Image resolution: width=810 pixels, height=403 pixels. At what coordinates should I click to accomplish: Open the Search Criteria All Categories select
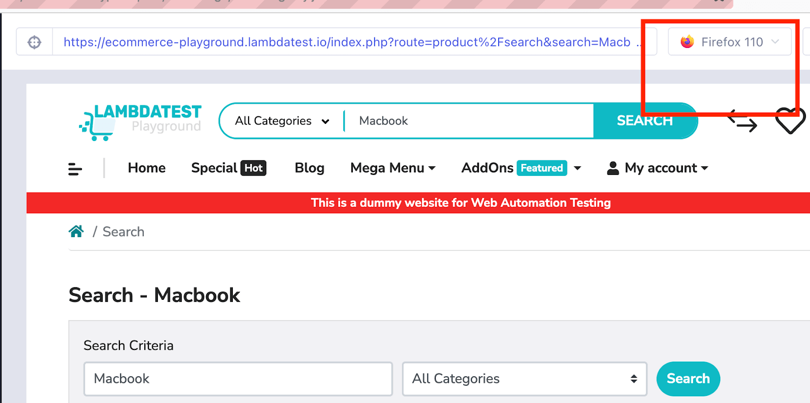524,379
